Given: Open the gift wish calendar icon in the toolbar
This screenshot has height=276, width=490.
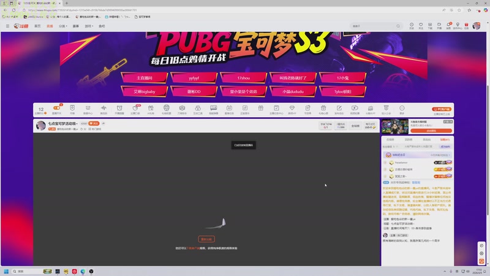Looking at the screenshot, I should tap(323, 109).
